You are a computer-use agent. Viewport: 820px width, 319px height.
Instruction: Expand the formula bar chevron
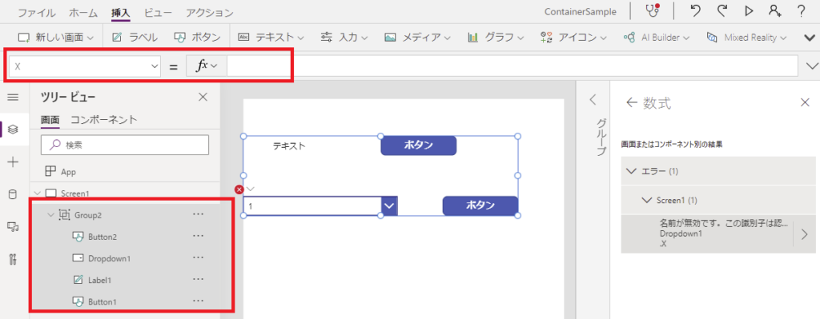[x=812, y=66]
